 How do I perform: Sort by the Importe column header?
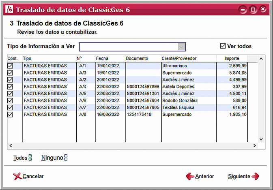pos(232,58)
